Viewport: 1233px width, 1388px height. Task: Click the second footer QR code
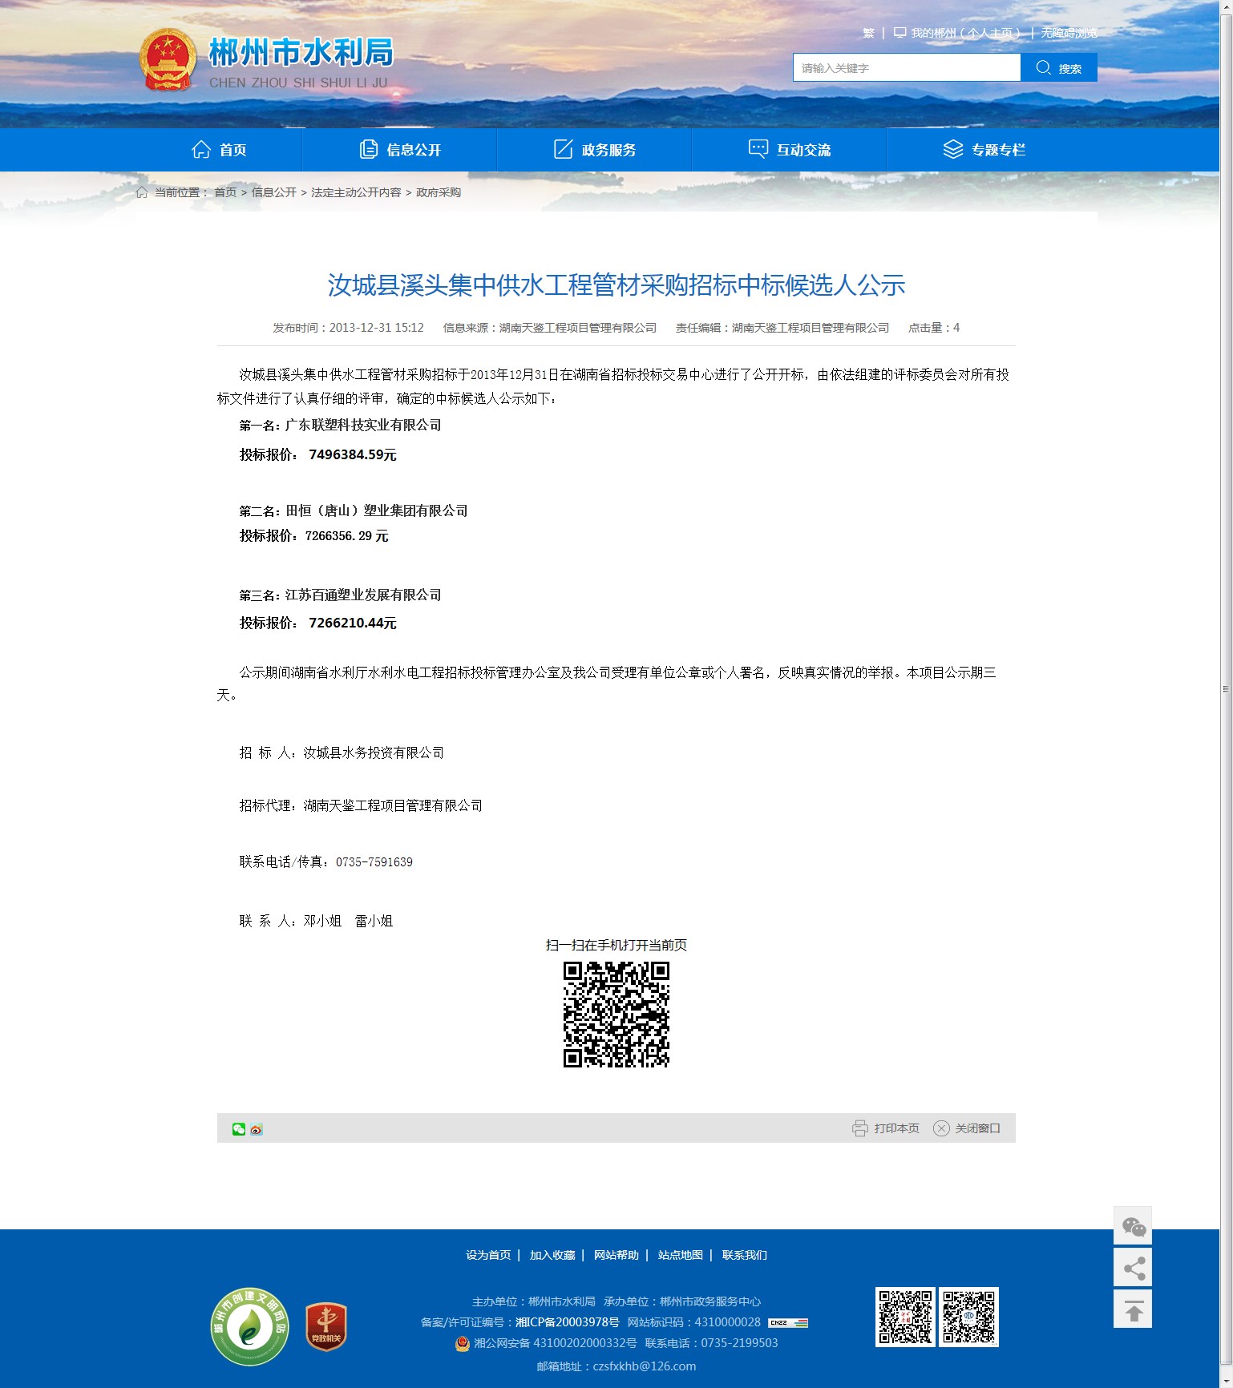click(968, 1317)
